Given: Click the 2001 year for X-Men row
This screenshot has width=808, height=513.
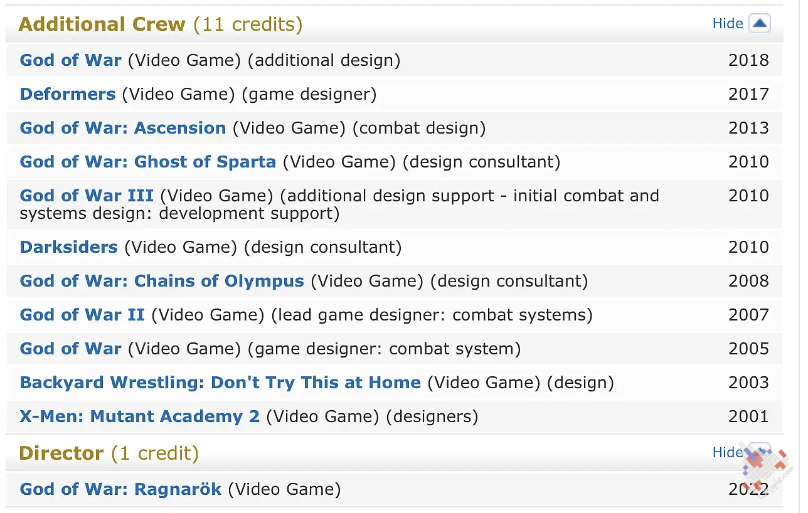Looking at the screenshot, I should click(748, 416).
